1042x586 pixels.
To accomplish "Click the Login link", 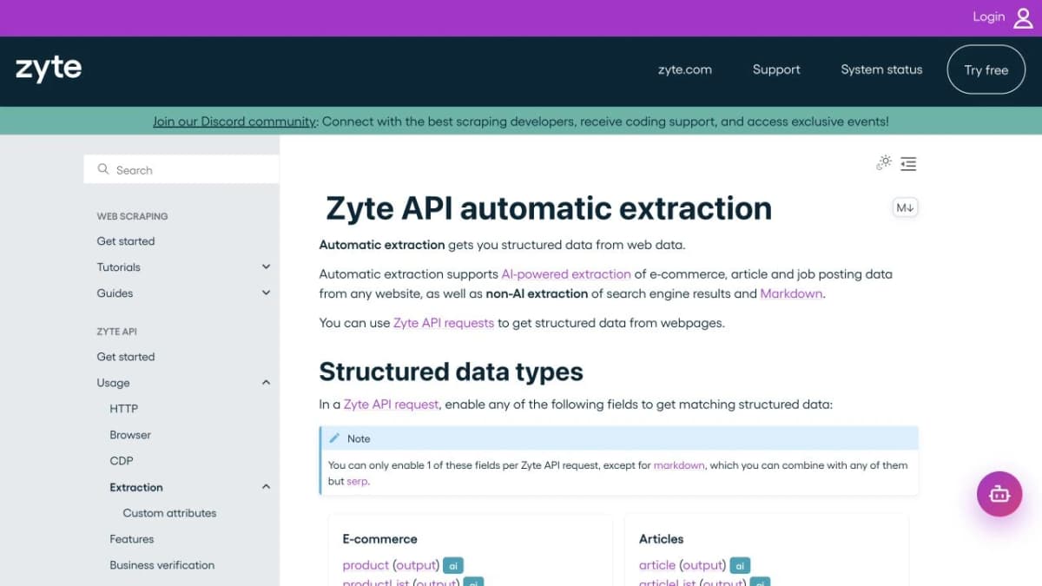I will point(988,16).
